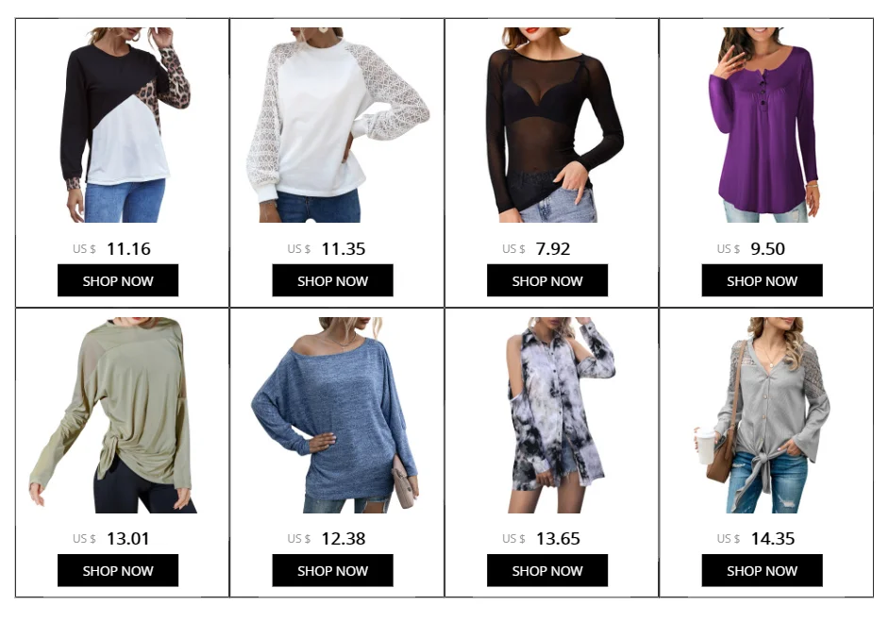Open the gray tie-front cardigan image
Screen dimensions: 890x622
[x=762, y=415]
